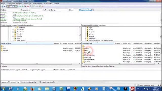Image resolution: width=162 pixels, height=91 pixels.
Task: Select the logs folder in remote tree
Action: pos(90,28)
